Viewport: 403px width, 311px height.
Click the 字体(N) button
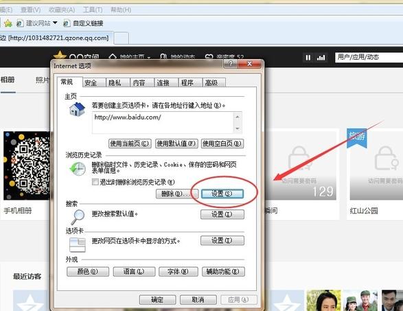[x=178, y=271]
